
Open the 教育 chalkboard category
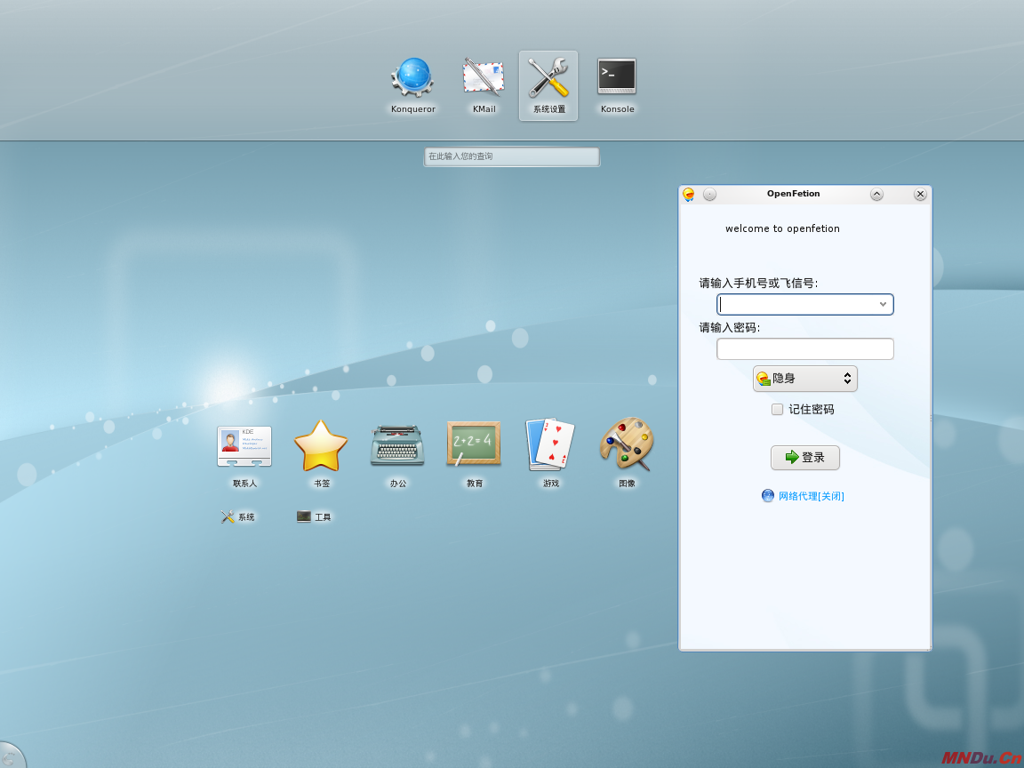(474, 454)
